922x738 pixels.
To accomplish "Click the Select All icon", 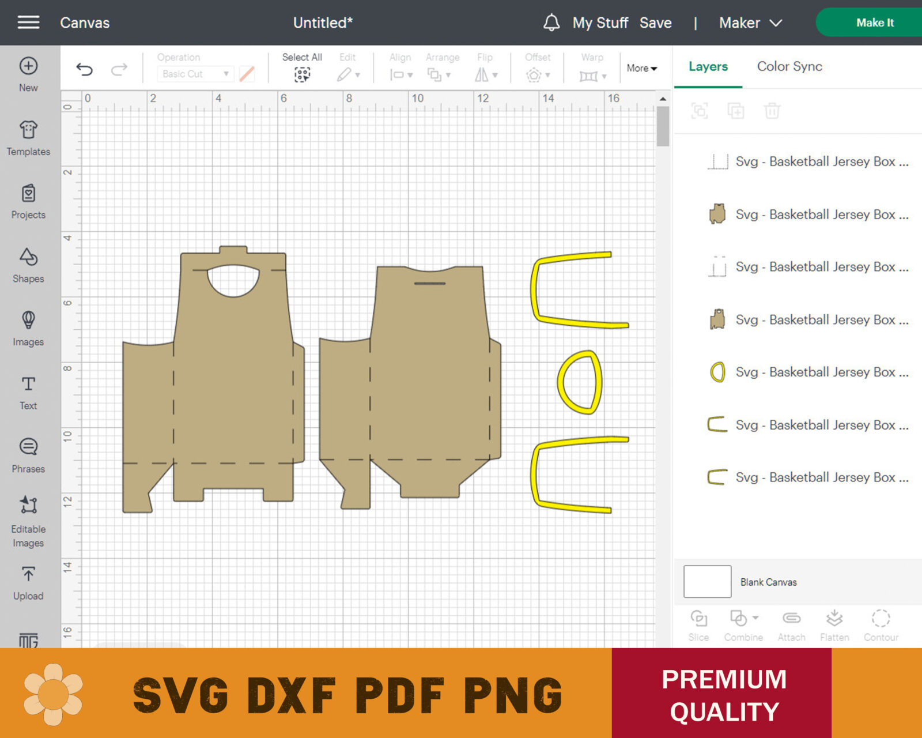I will [x=302, y=74].
